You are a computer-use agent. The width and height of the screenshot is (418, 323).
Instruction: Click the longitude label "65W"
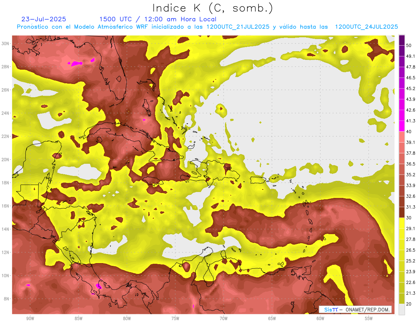click(x=272, y=318)
